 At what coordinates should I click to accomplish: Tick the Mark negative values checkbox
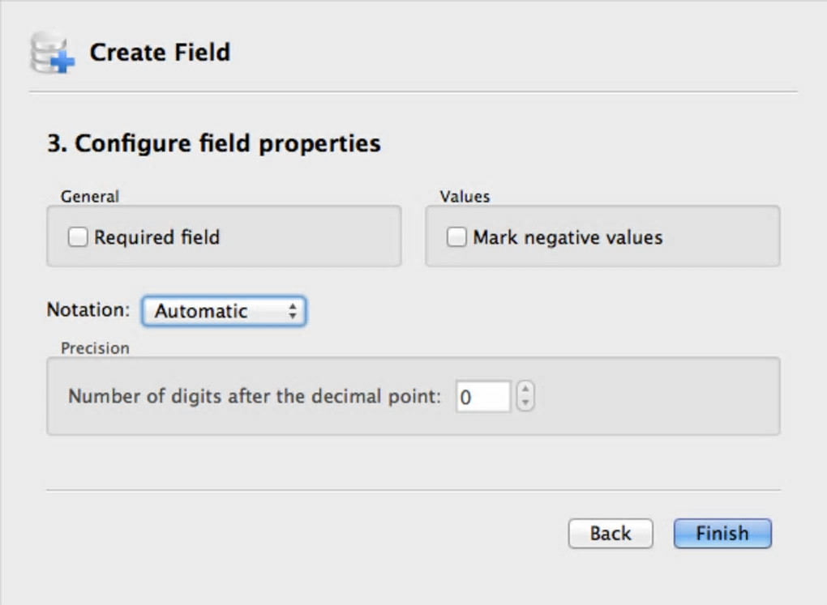[456, 237]
